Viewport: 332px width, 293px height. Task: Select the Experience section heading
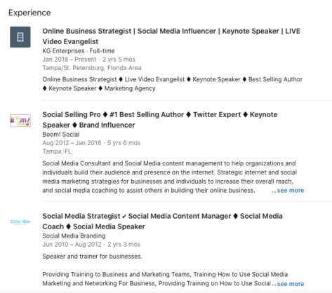tap(29, 13)
